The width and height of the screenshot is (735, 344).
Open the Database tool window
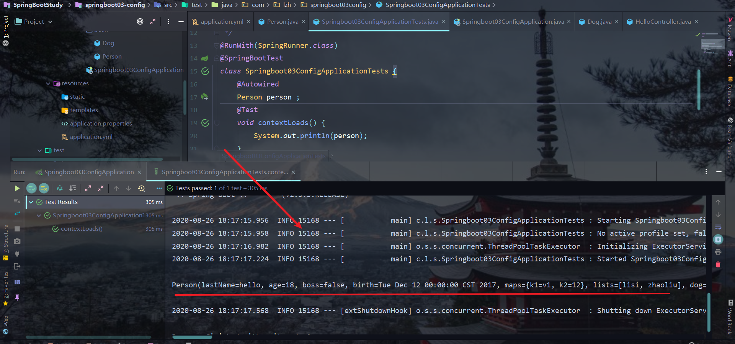coord(730,91)
